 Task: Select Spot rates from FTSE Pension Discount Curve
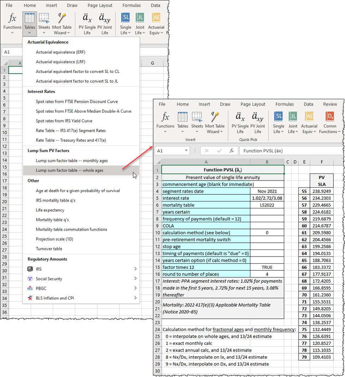82,101
